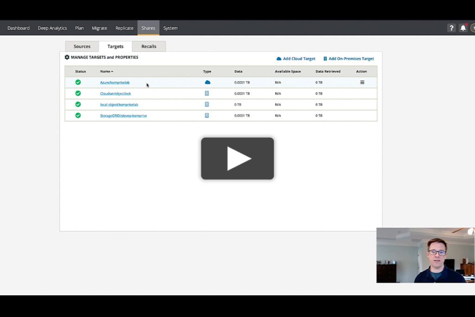475x317 pixels.
Task: Click the green status check on StorageGRID/stevep-komprise row
Action: (x=78, y=115)
